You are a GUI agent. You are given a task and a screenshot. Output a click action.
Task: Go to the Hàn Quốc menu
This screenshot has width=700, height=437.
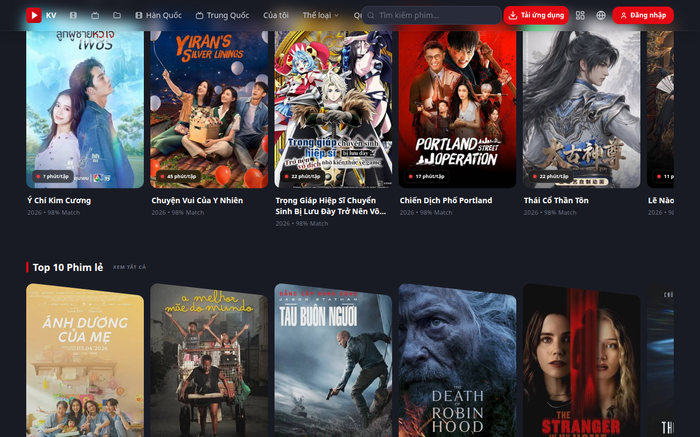(x=159, y=15)
